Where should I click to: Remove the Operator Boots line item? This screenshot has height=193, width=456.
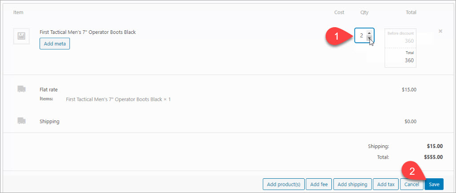(440, 31)
